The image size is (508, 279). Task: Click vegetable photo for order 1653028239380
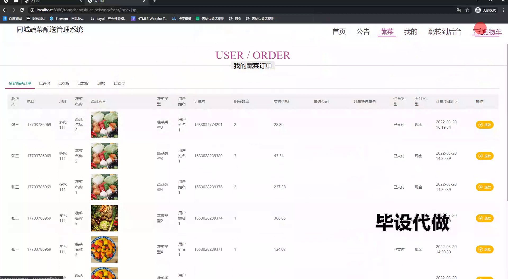point(104,156)
